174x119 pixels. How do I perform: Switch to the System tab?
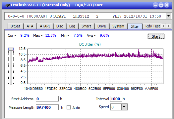118,26
